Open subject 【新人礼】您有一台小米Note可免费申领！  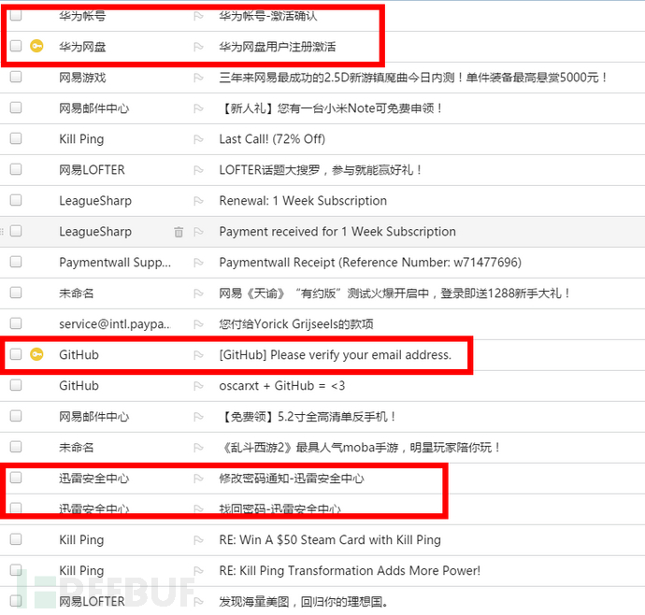(x=332, y=108)
